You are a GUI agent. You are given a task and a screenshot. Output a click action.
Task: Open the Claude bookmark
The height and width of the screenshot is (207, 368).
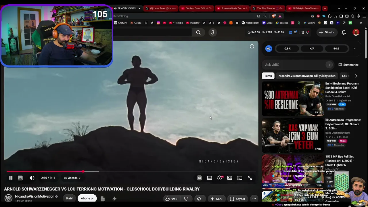pyautogui.click(x=136, y=23)
